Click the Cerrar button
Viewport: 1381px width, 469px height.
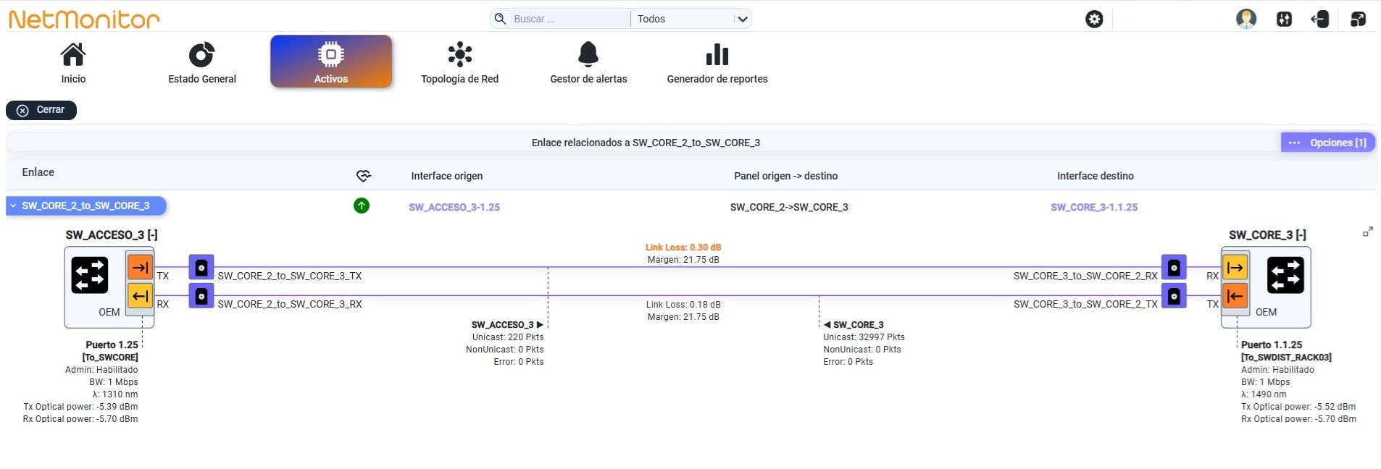pos(41,110)
